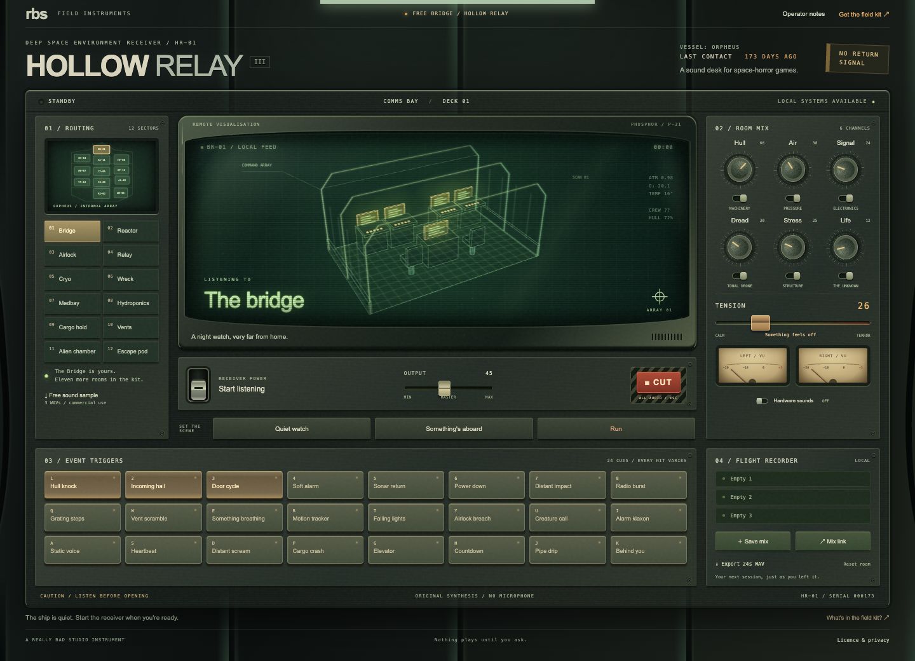Trigger the Incoming hail cue

[x=163, y=485]
